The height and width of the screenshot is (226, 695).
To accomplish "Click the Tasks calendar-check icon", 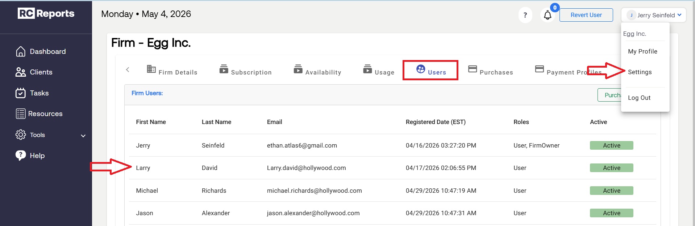I will click(x=21, y=93).
